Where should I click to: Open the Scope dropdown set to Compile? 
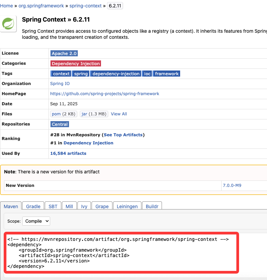pyautogui.click(x=36, y=221)
